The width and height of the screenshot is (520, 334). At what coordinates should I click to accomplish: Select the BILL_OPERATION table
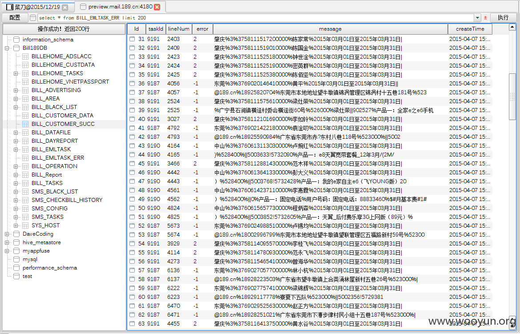54,166
